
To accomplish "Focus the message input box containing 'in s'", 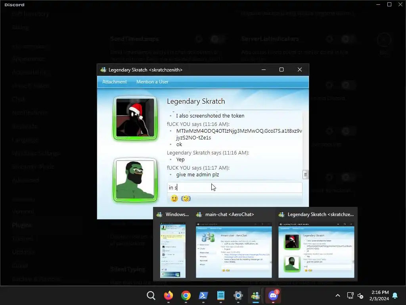I will [234, 187].
